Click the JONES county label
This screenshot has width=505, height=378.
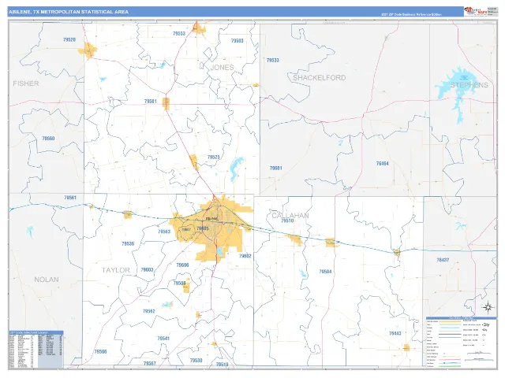pyautogui.click(x=222, y=68)
